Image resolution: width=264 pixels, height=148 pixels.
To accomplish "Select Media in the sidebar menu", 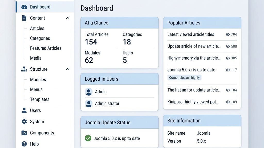I will (x=35, y=58).
